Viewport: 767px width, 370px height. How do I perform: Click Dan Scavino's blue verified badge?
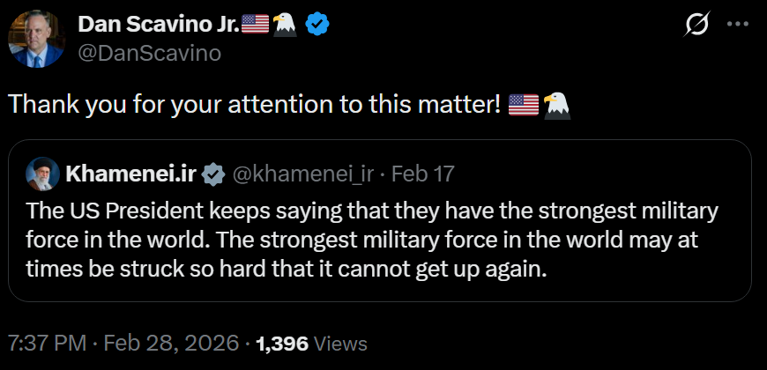[x=317, y=25]
